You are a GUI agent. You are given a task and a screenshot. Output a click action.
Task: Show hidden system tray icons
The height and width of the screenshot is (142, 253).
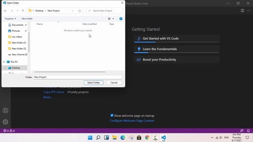pos(212,138)
